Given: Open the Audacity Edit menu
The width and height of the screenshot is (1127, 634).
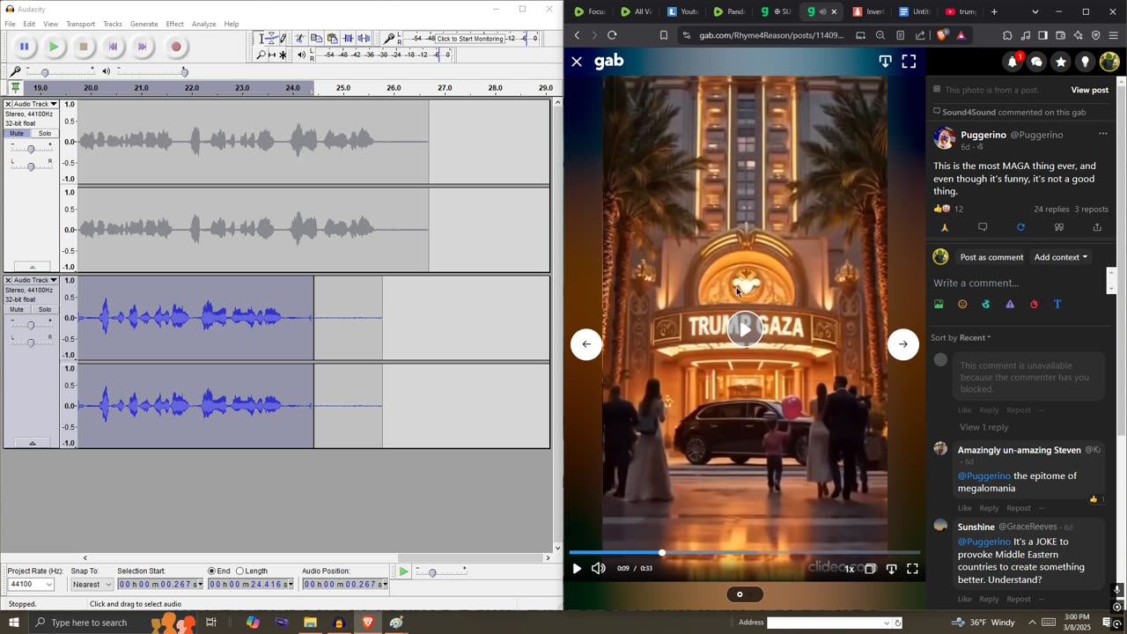Looking at the screenshot, I should point(29,24).
